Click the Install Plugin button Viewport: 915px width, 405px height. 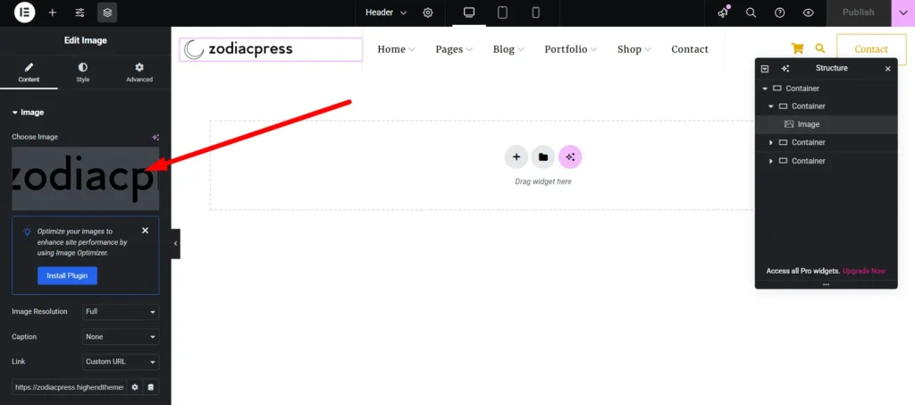click(x=67, y=275)
